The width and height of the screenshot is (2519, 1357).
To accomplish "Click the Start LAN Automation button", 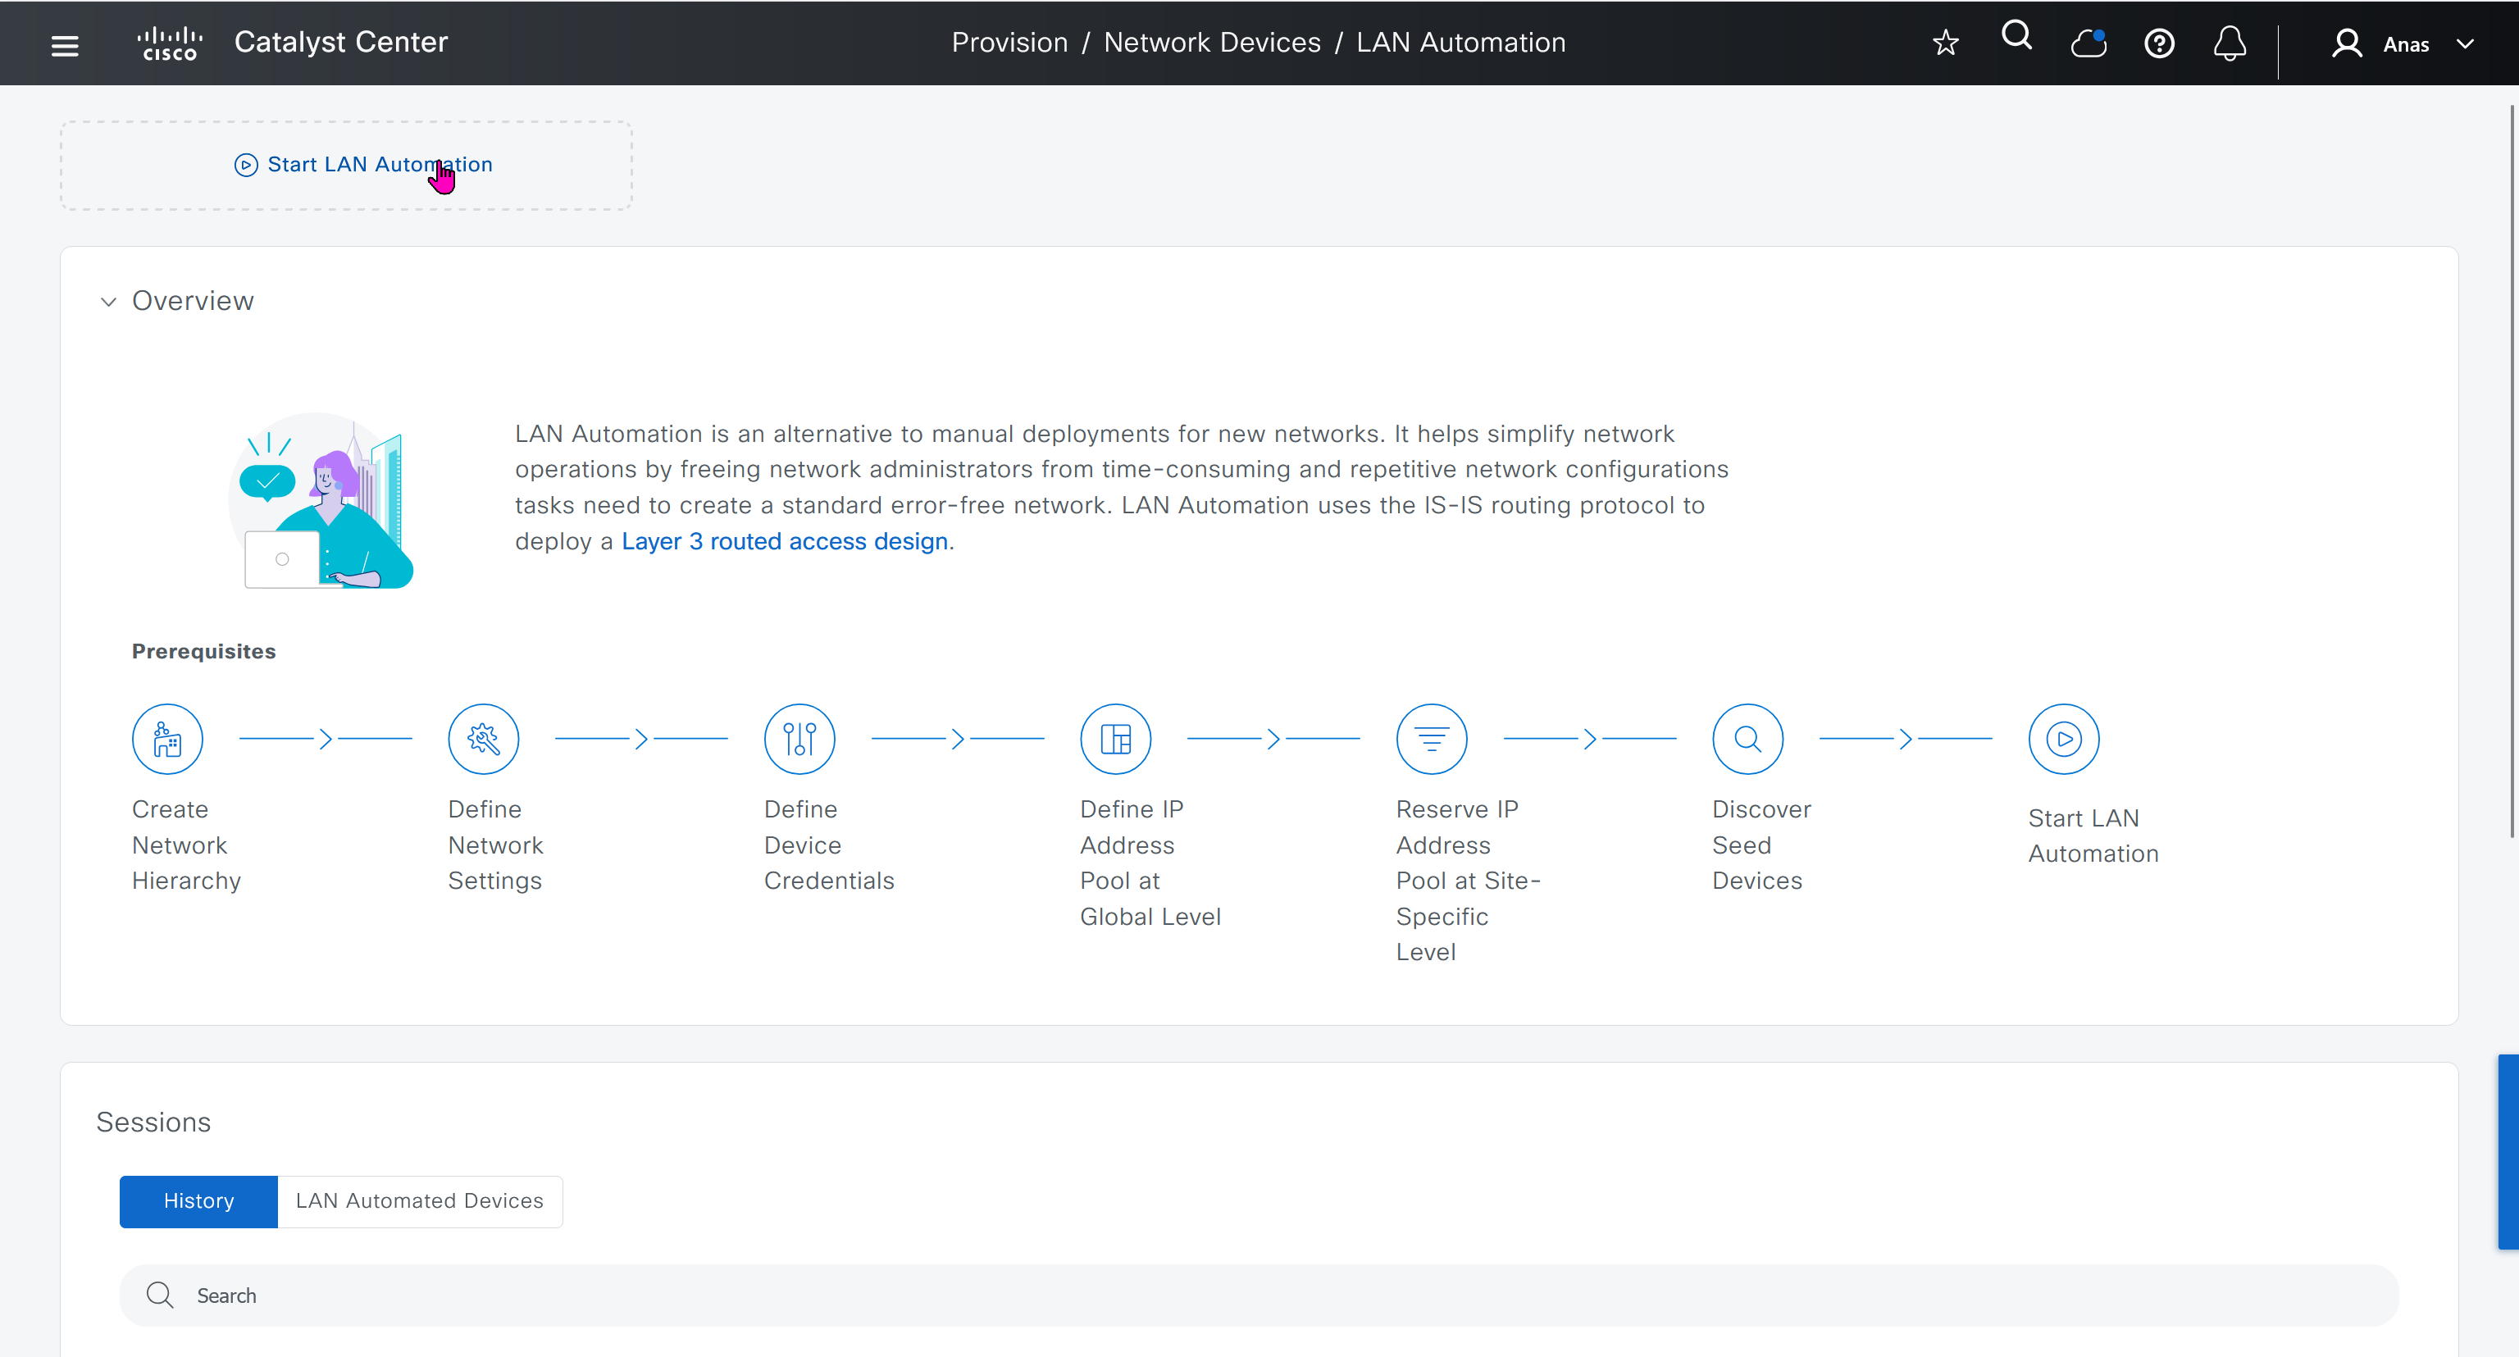I will pyautogui.click(x=364, y=166).
